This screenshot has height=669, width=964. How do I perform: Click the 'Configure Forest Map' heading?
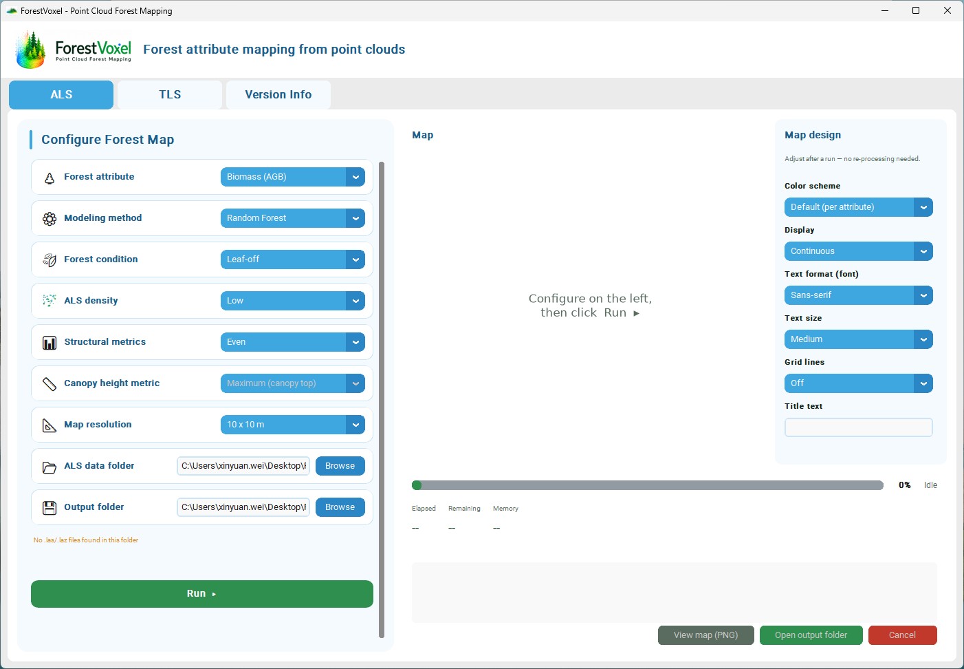[x=108, y=140]
